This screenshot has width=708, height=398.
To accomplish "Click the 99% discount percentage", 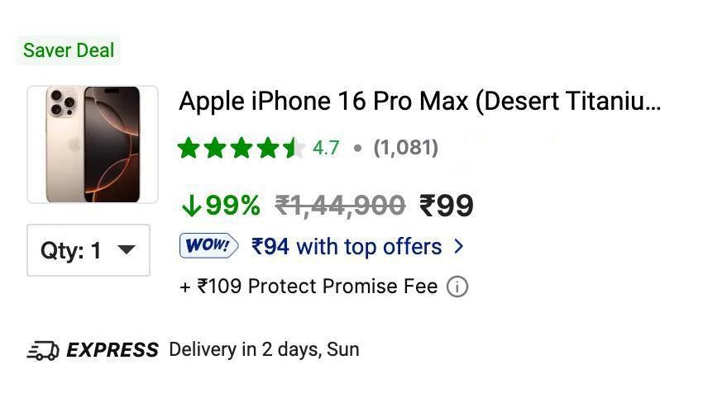I will click(x=233, y=206).
